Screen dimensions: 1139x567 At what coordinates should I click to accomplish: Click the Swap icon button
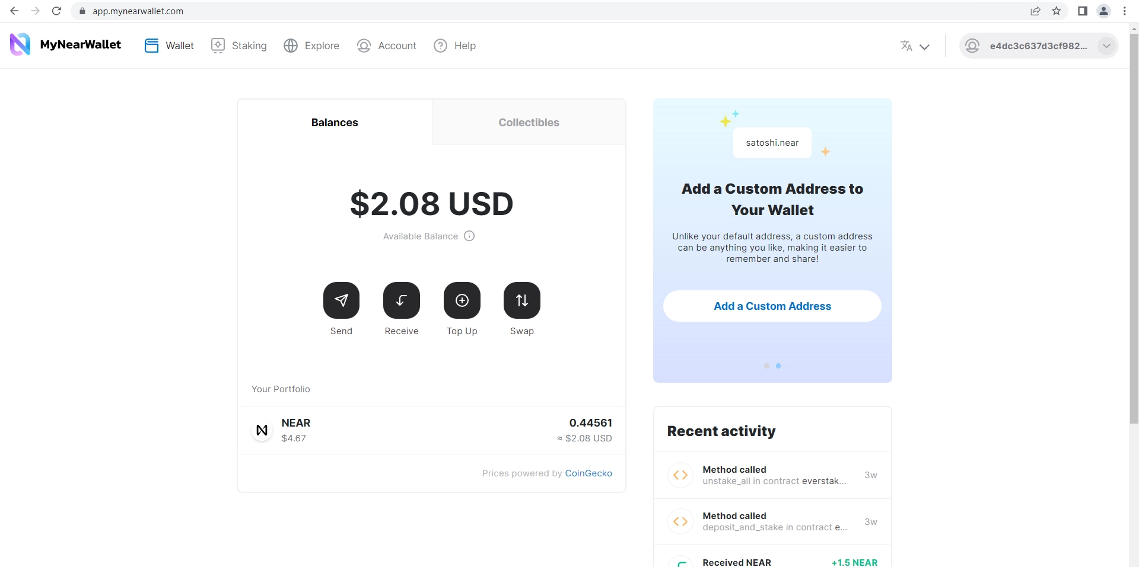pos(522,300)
